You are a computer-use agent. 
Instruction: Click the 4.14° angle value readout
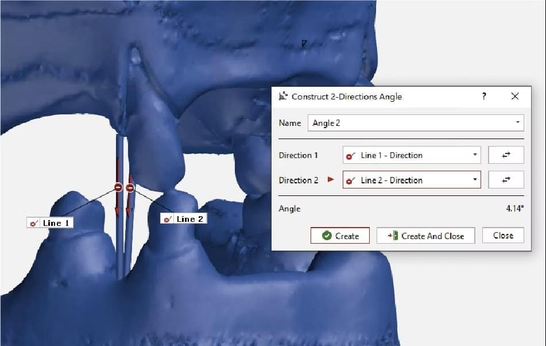pos(514,209)
